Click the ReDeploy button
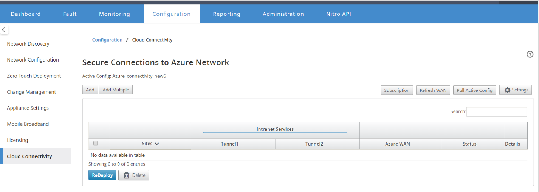 click(x=102, y=175)
